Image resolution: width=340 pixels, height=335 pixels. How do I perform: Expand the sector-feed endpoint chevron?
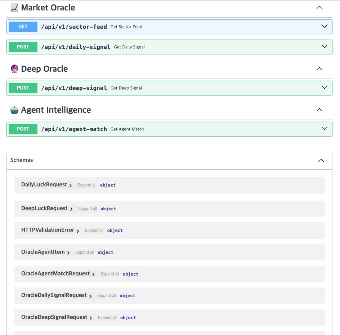click(x=325, y=26)
